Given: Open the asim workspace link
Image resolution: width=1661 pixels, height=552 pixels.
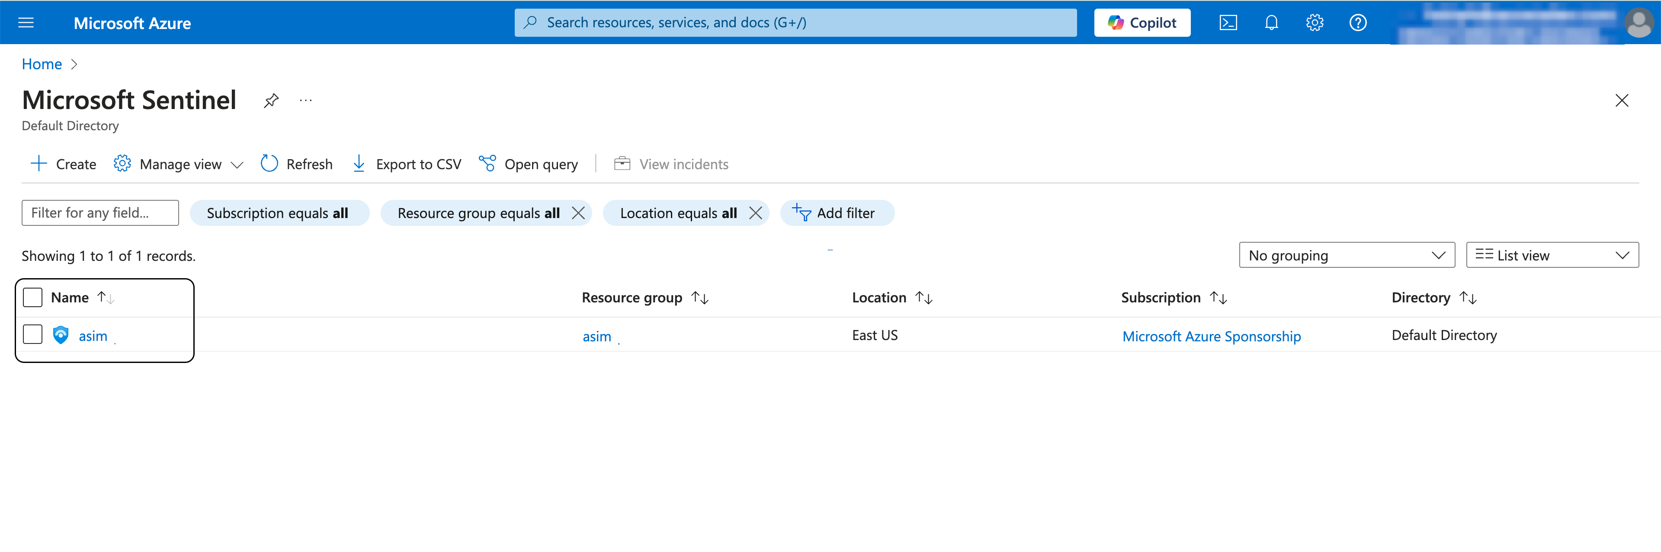Looking at the screenshot, I should [93, 336].
